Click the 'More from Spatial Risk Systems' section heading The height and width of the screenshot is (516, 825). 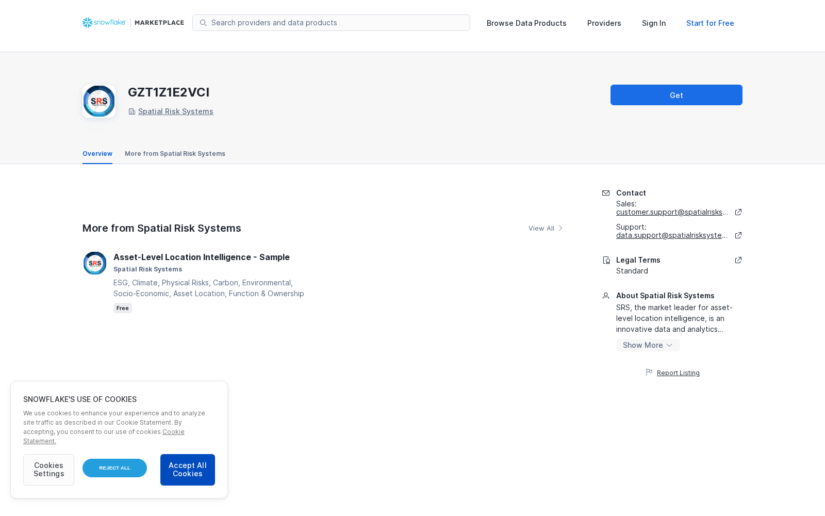click(x=162, y=228)
